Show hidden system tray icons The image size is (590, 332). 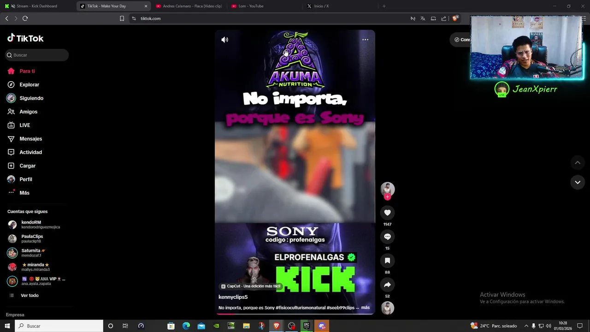pos(526,326)
